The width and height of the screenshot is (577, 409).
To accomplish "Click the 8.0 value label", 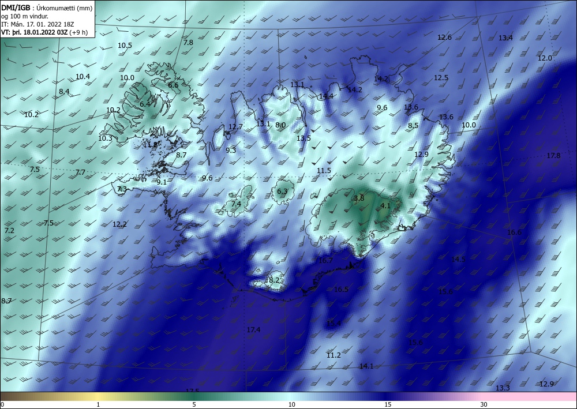I will tap(280, 125).
